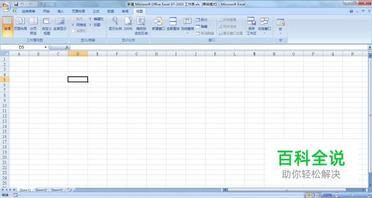This screenshot has height=198, width=372.
Task: Open the Office button menu
Action: [x=5, y=6]
